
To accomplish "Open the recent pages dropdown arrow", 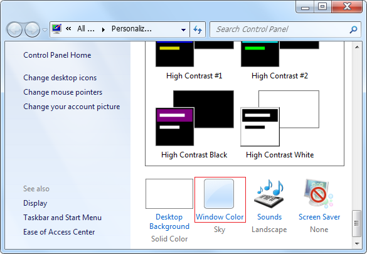I will 45,30.
